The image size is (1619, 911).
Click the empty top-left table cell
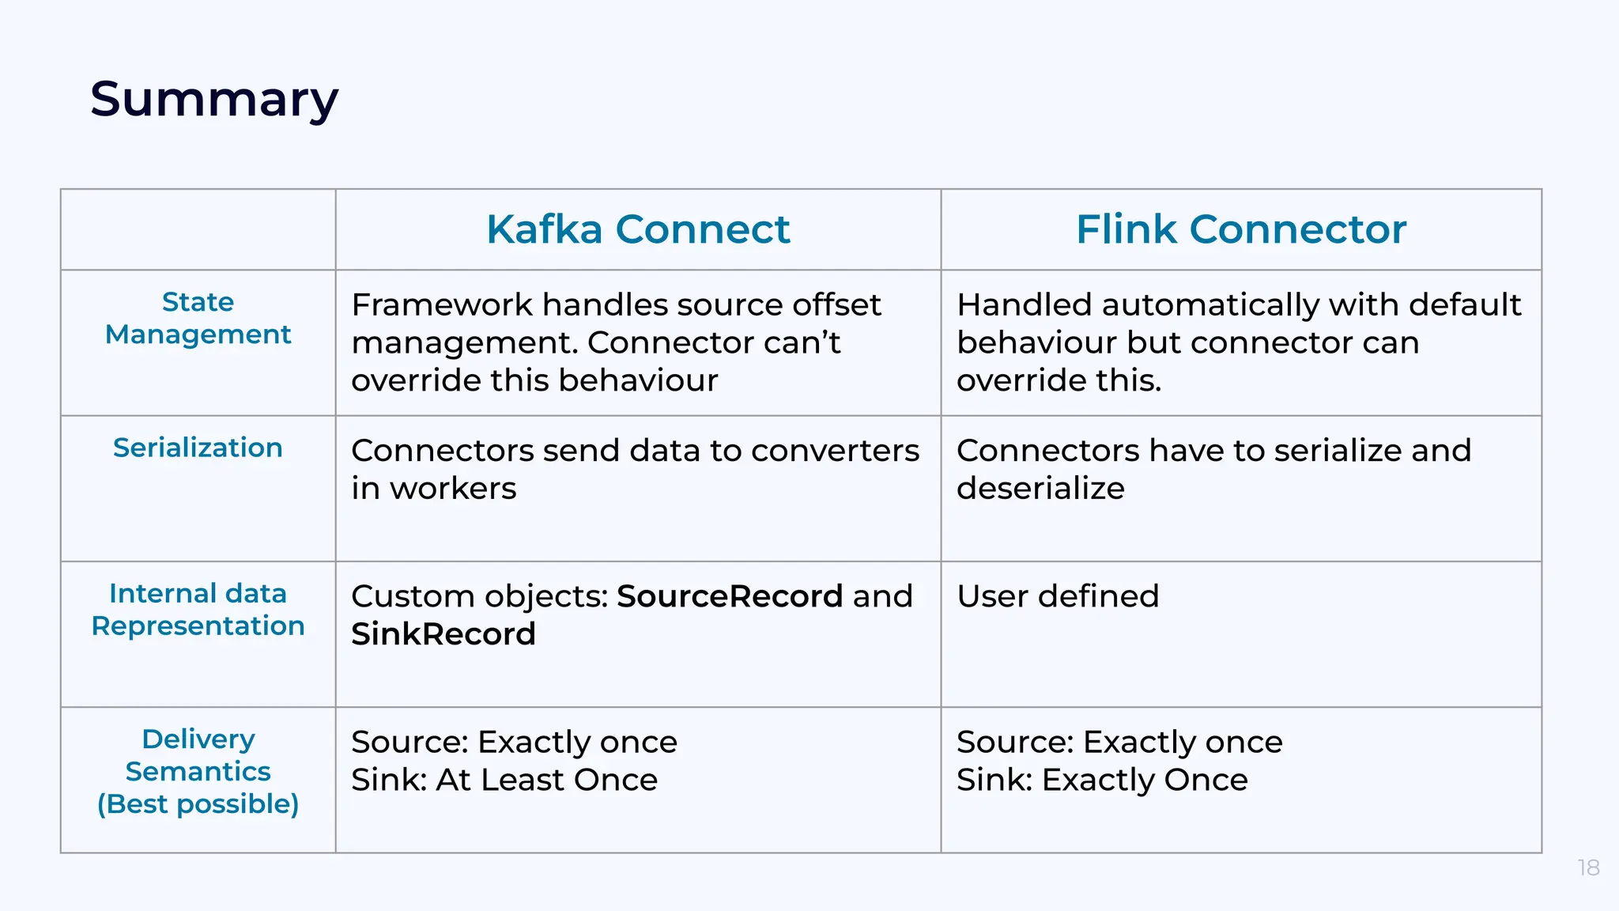click(x=198, y=229)
